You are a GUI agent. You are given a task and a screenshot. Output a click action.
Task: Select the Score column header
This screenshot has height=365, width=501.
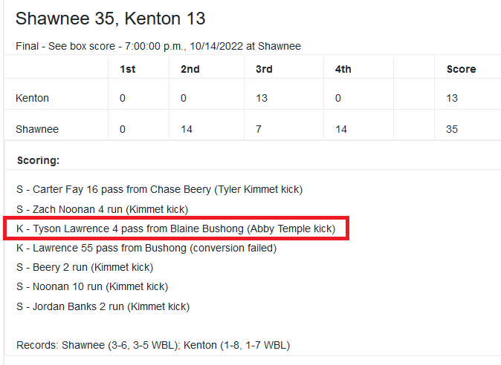pos(461,69)
